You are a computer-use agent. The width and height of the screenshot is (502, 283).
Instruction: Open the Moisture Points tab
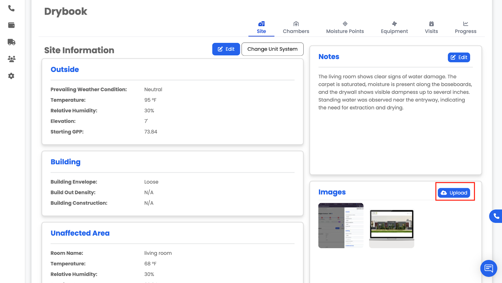coord(345,28)
